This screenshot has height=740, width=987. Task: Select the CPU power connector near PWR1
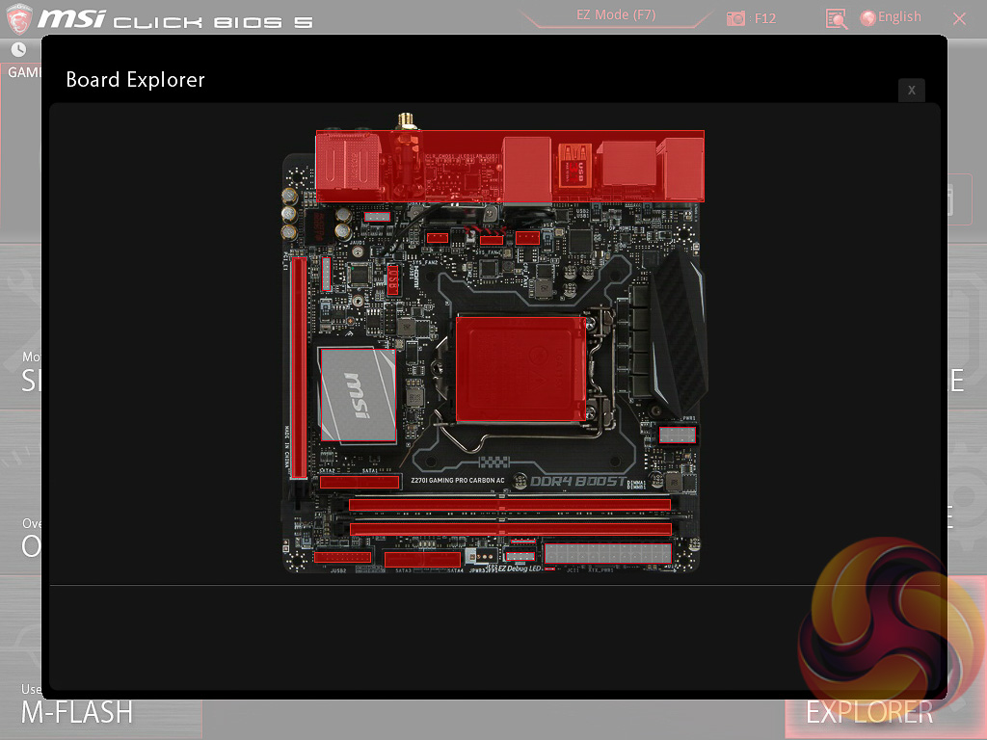(678, 435)
